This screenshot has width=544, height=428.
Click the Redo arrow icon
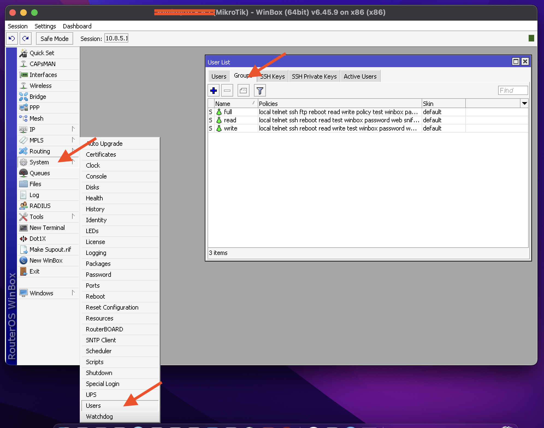pos(26,38)
